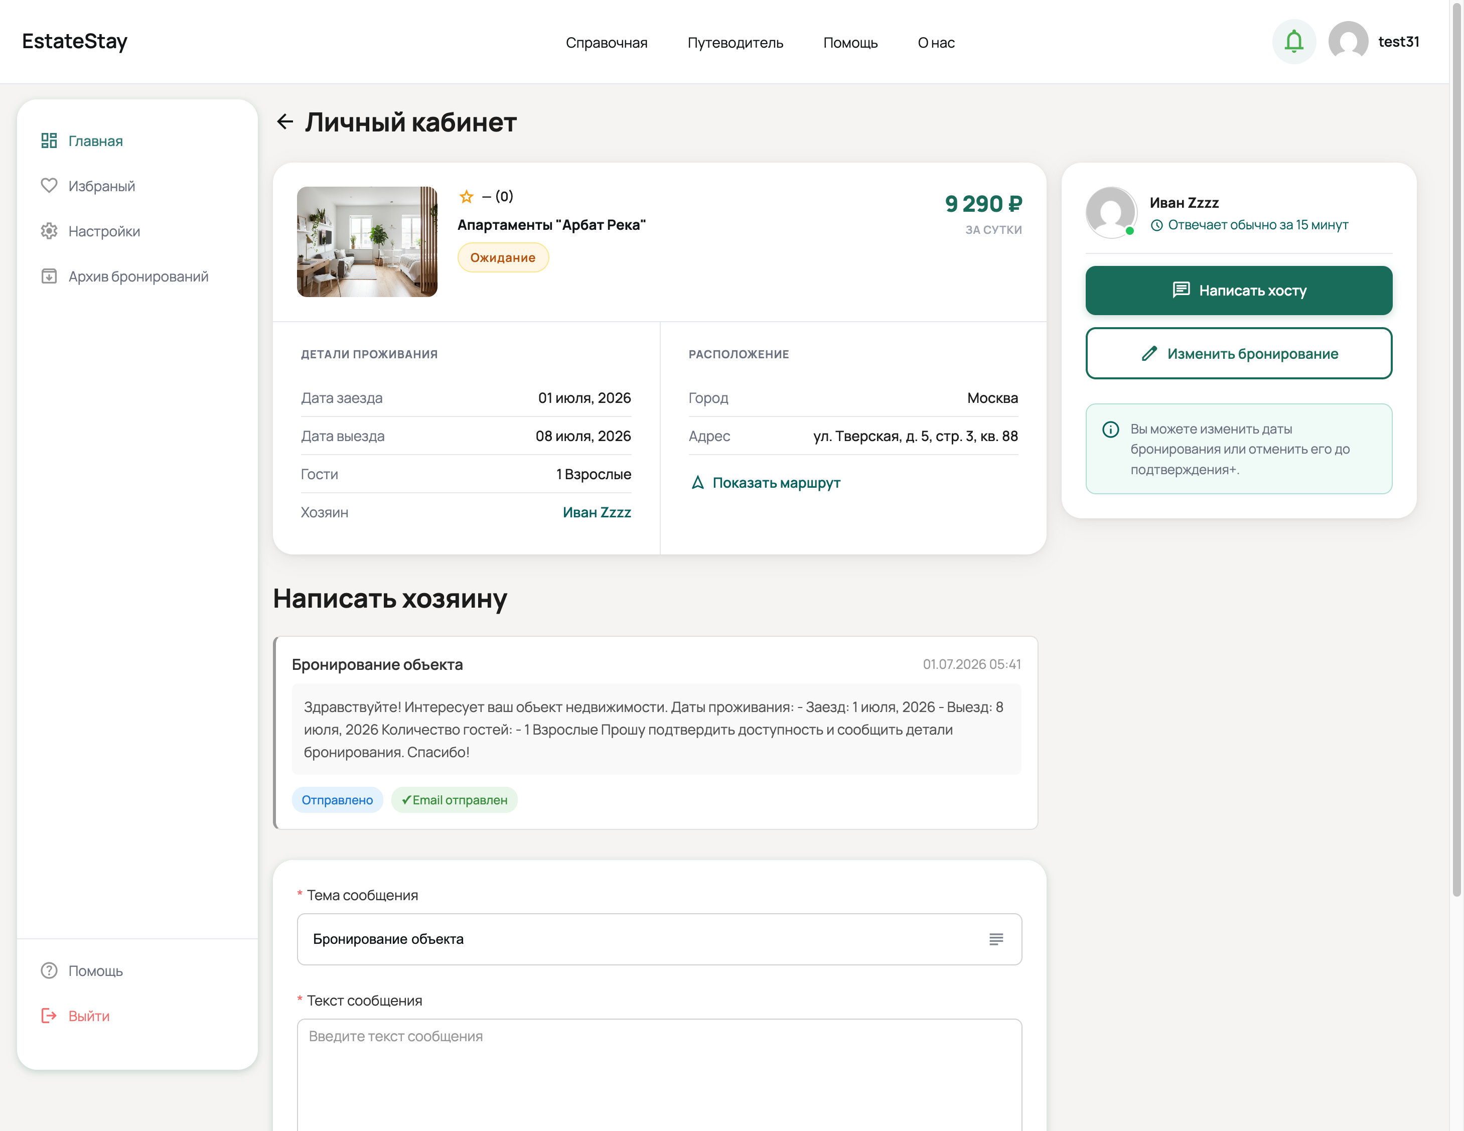Open host link Иван Zzzz in details

tap(597, 512)
